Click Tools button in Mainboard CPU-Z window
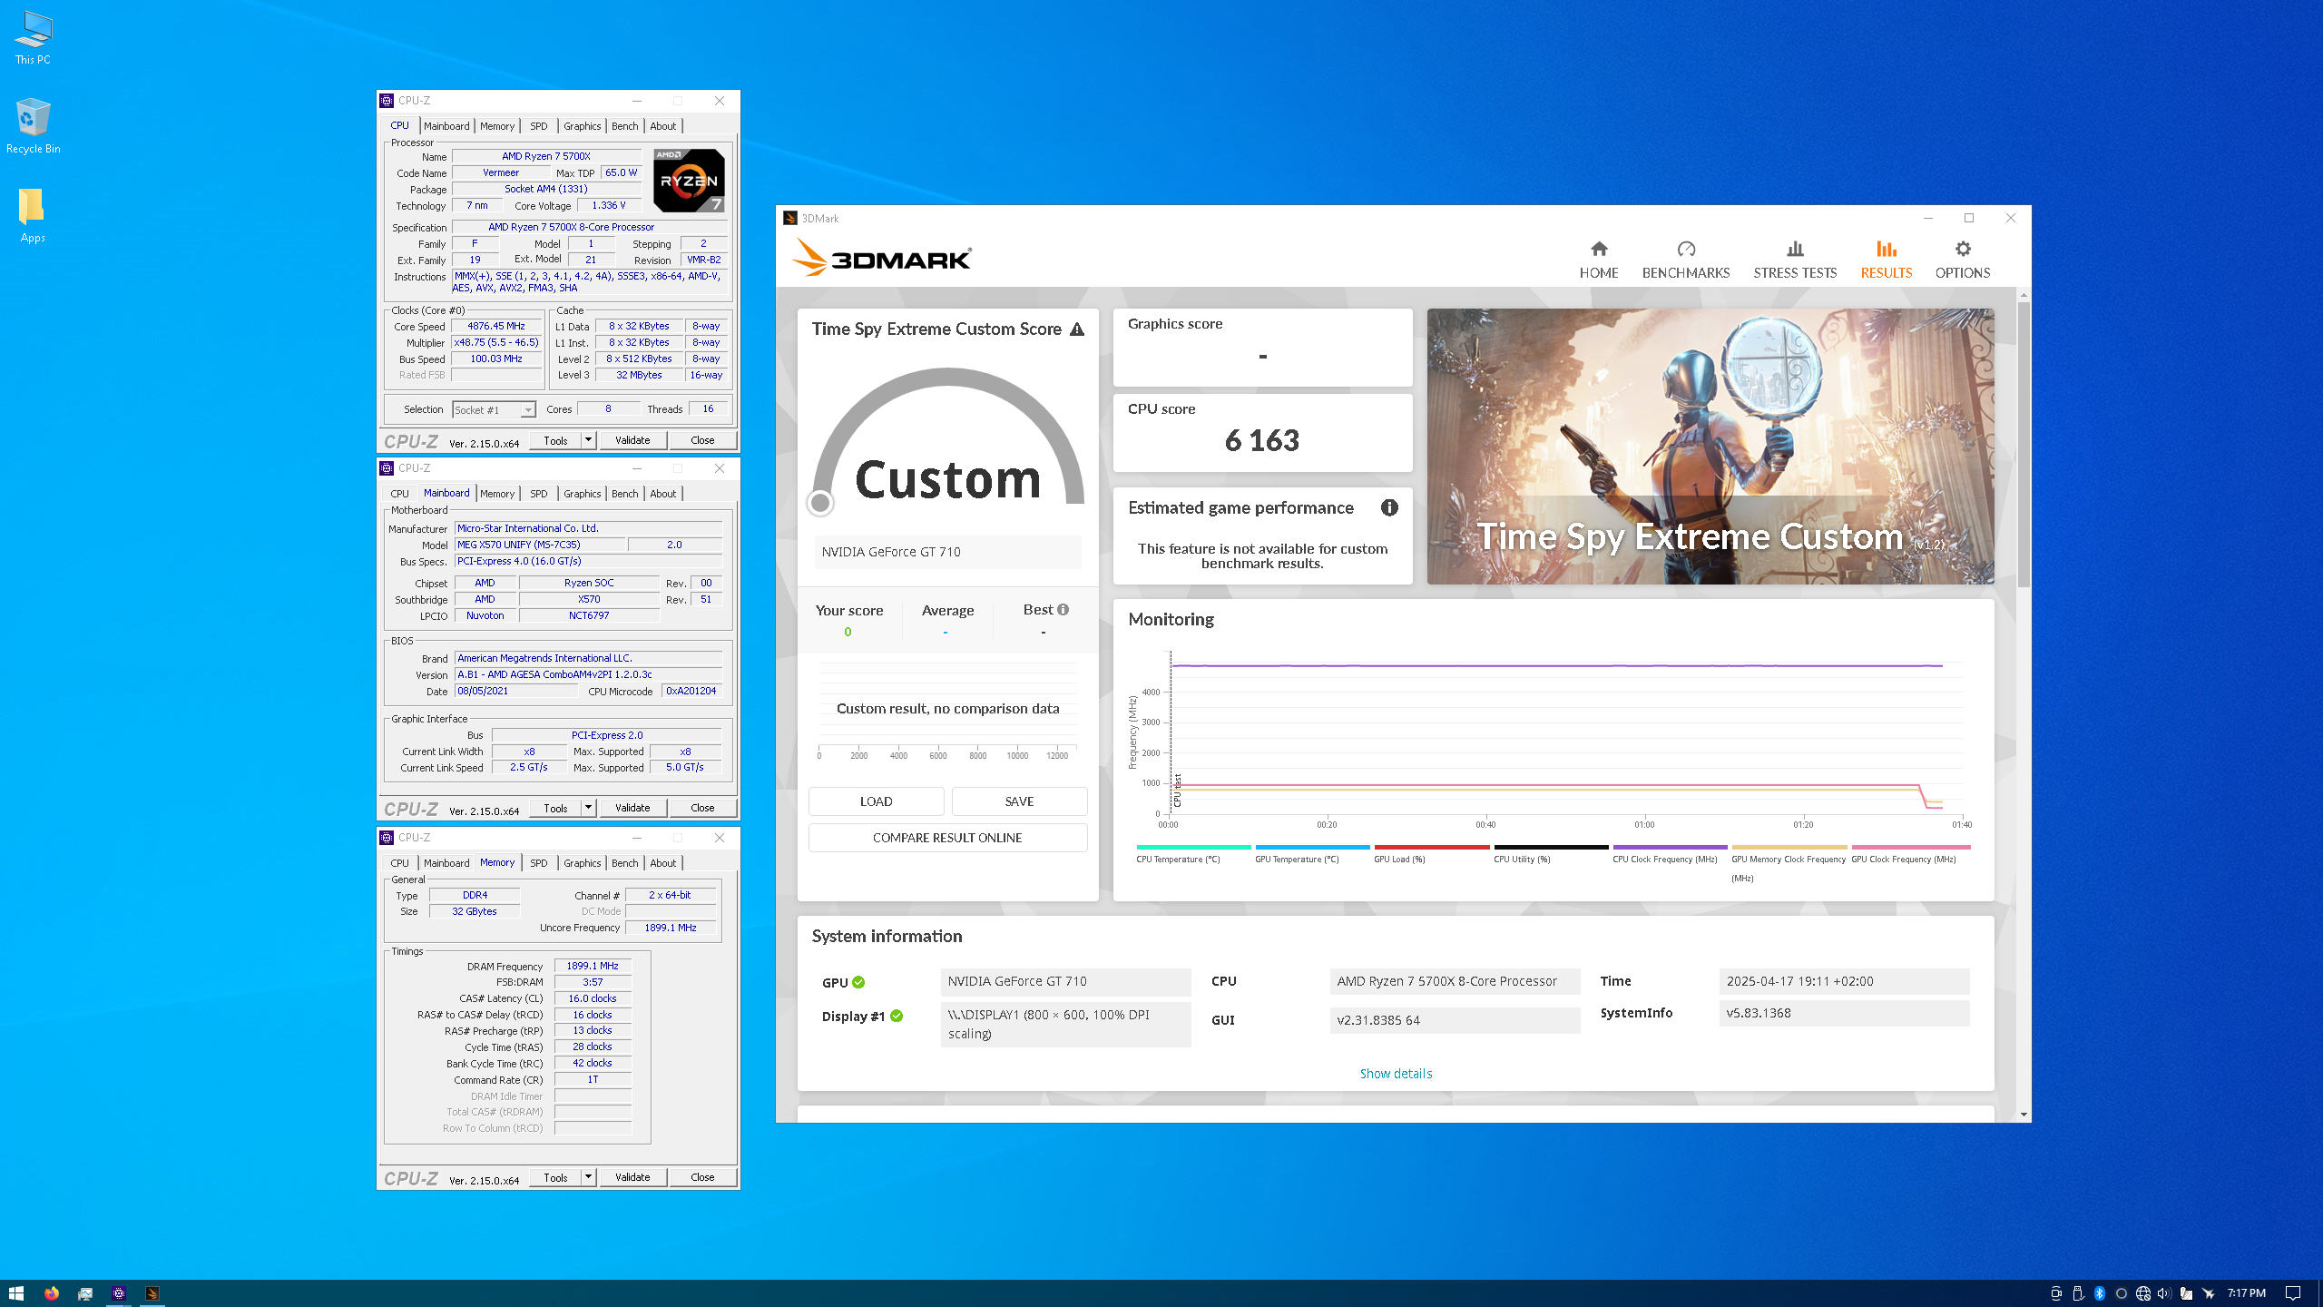Viewport: 2323px width, 1307px height. [555, 808]
